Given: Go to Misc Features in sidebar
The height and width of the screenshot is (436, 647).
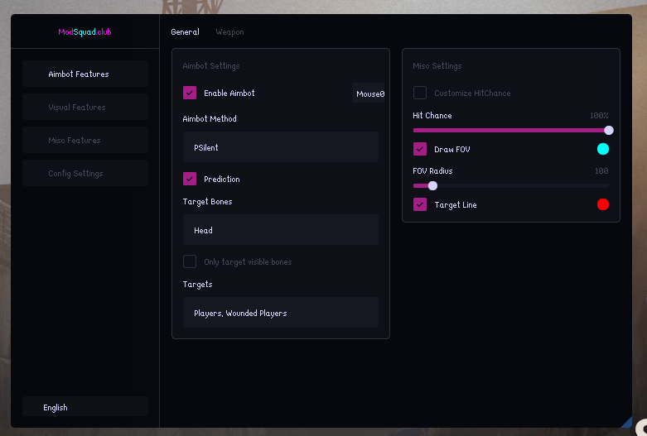Looking at the screenshot, I should pos(85,141).
